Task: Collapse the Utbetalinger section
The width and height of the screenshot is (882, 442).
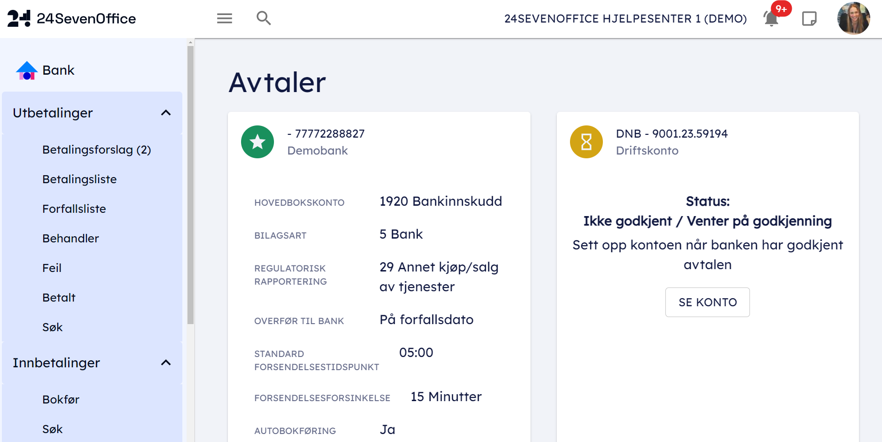Action: click(166, 113)
